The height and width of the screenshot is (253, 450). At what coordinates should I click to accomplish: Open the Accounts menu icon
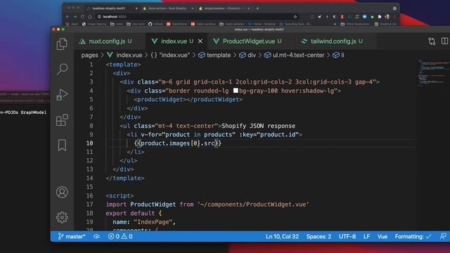coord(62,192)
